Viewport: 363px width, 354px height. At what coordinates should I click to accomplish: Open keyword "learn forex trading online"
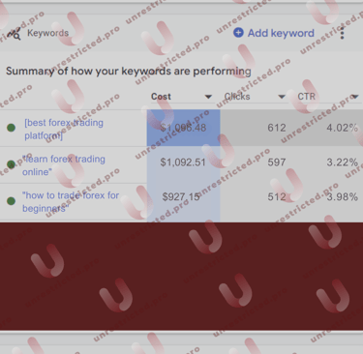point(64,165)
